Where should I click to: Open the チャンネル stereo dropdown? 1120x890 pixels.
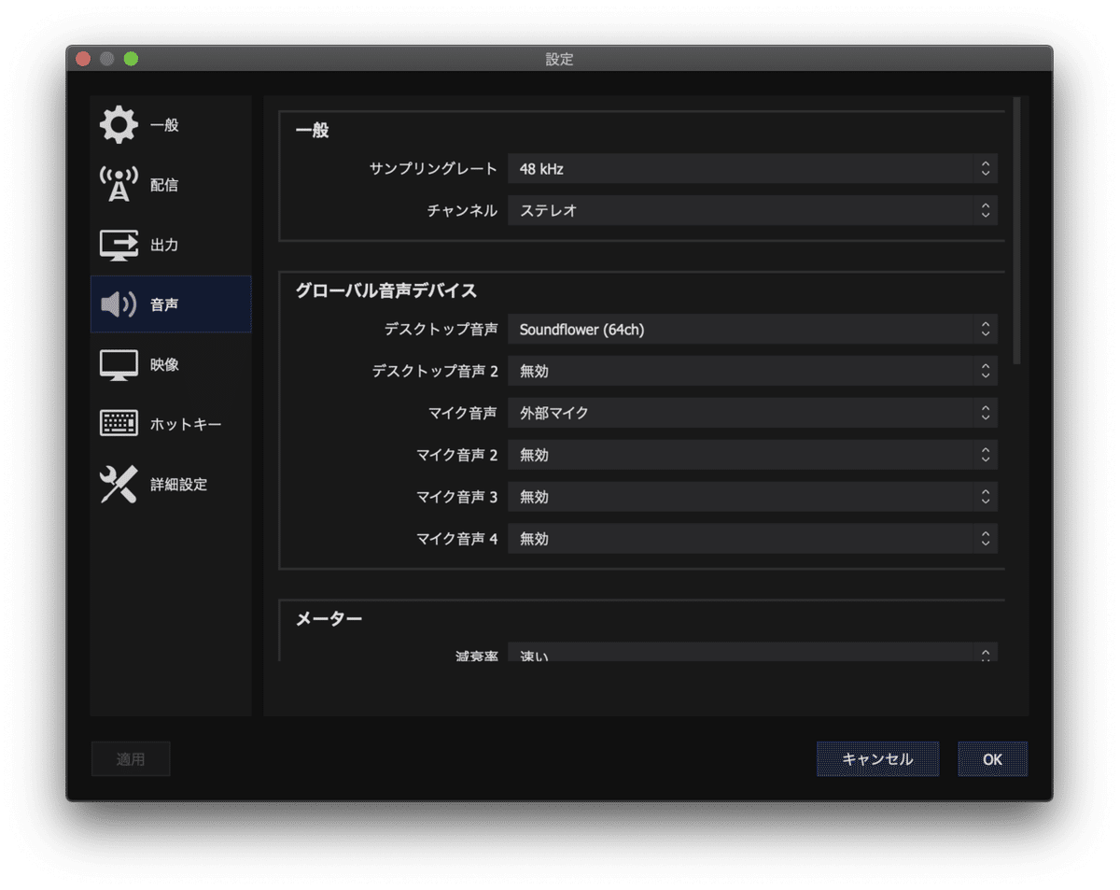point(751,210)
